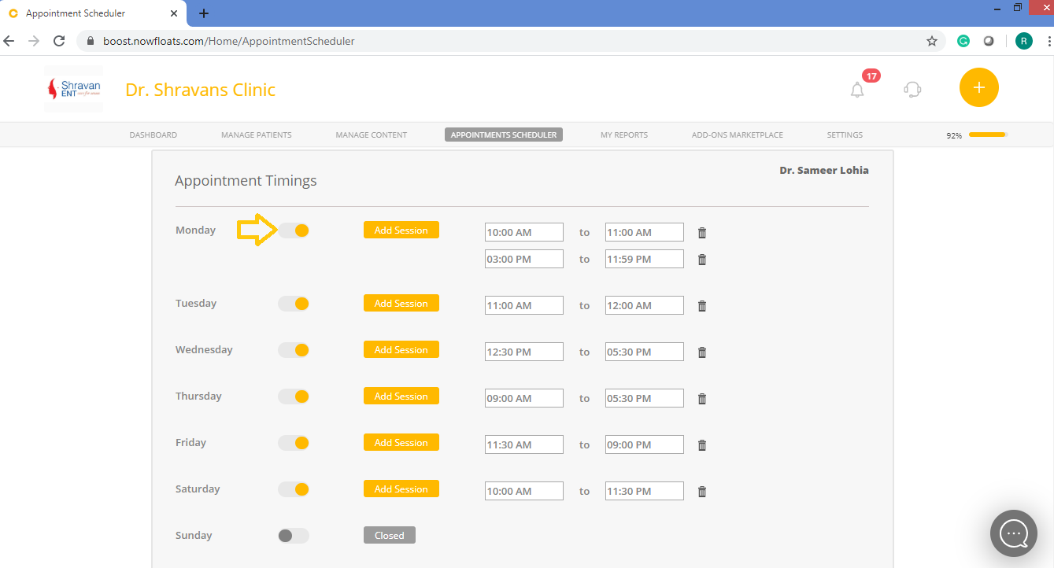Open Manage Content menu
The height and width of the screenshot is (568, 1054).
click(x=372, y=135)
